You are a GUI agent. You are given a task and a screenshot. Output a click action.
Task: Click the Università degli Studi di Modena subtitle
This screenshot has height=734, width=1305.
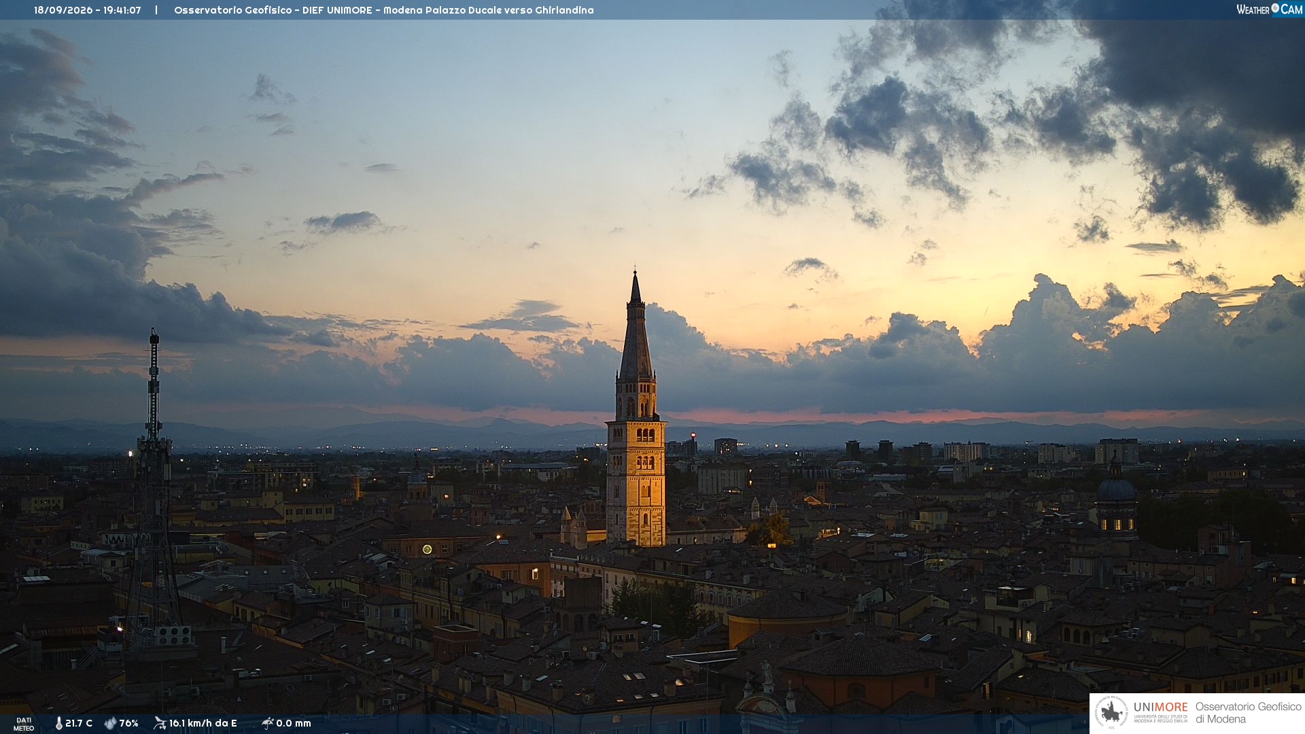(1160, 718)
